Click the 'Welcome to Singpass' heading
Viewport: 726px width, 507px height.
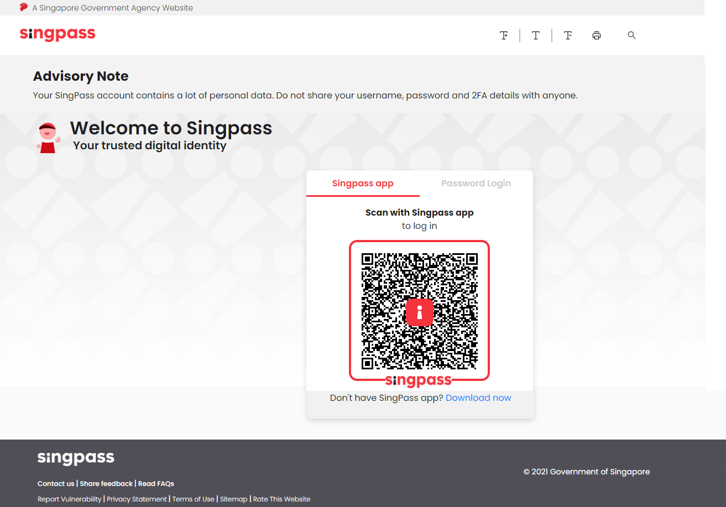pos(171,128)
